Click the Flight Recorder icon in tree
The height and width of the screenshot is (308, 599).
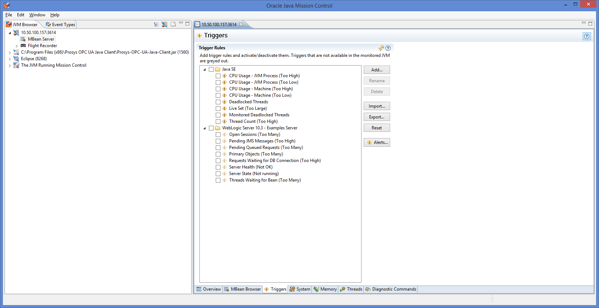point(23,46)
